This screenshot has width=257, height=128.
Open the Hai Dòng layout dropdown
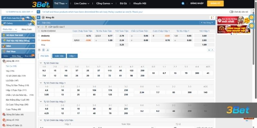tap(207, 23)
